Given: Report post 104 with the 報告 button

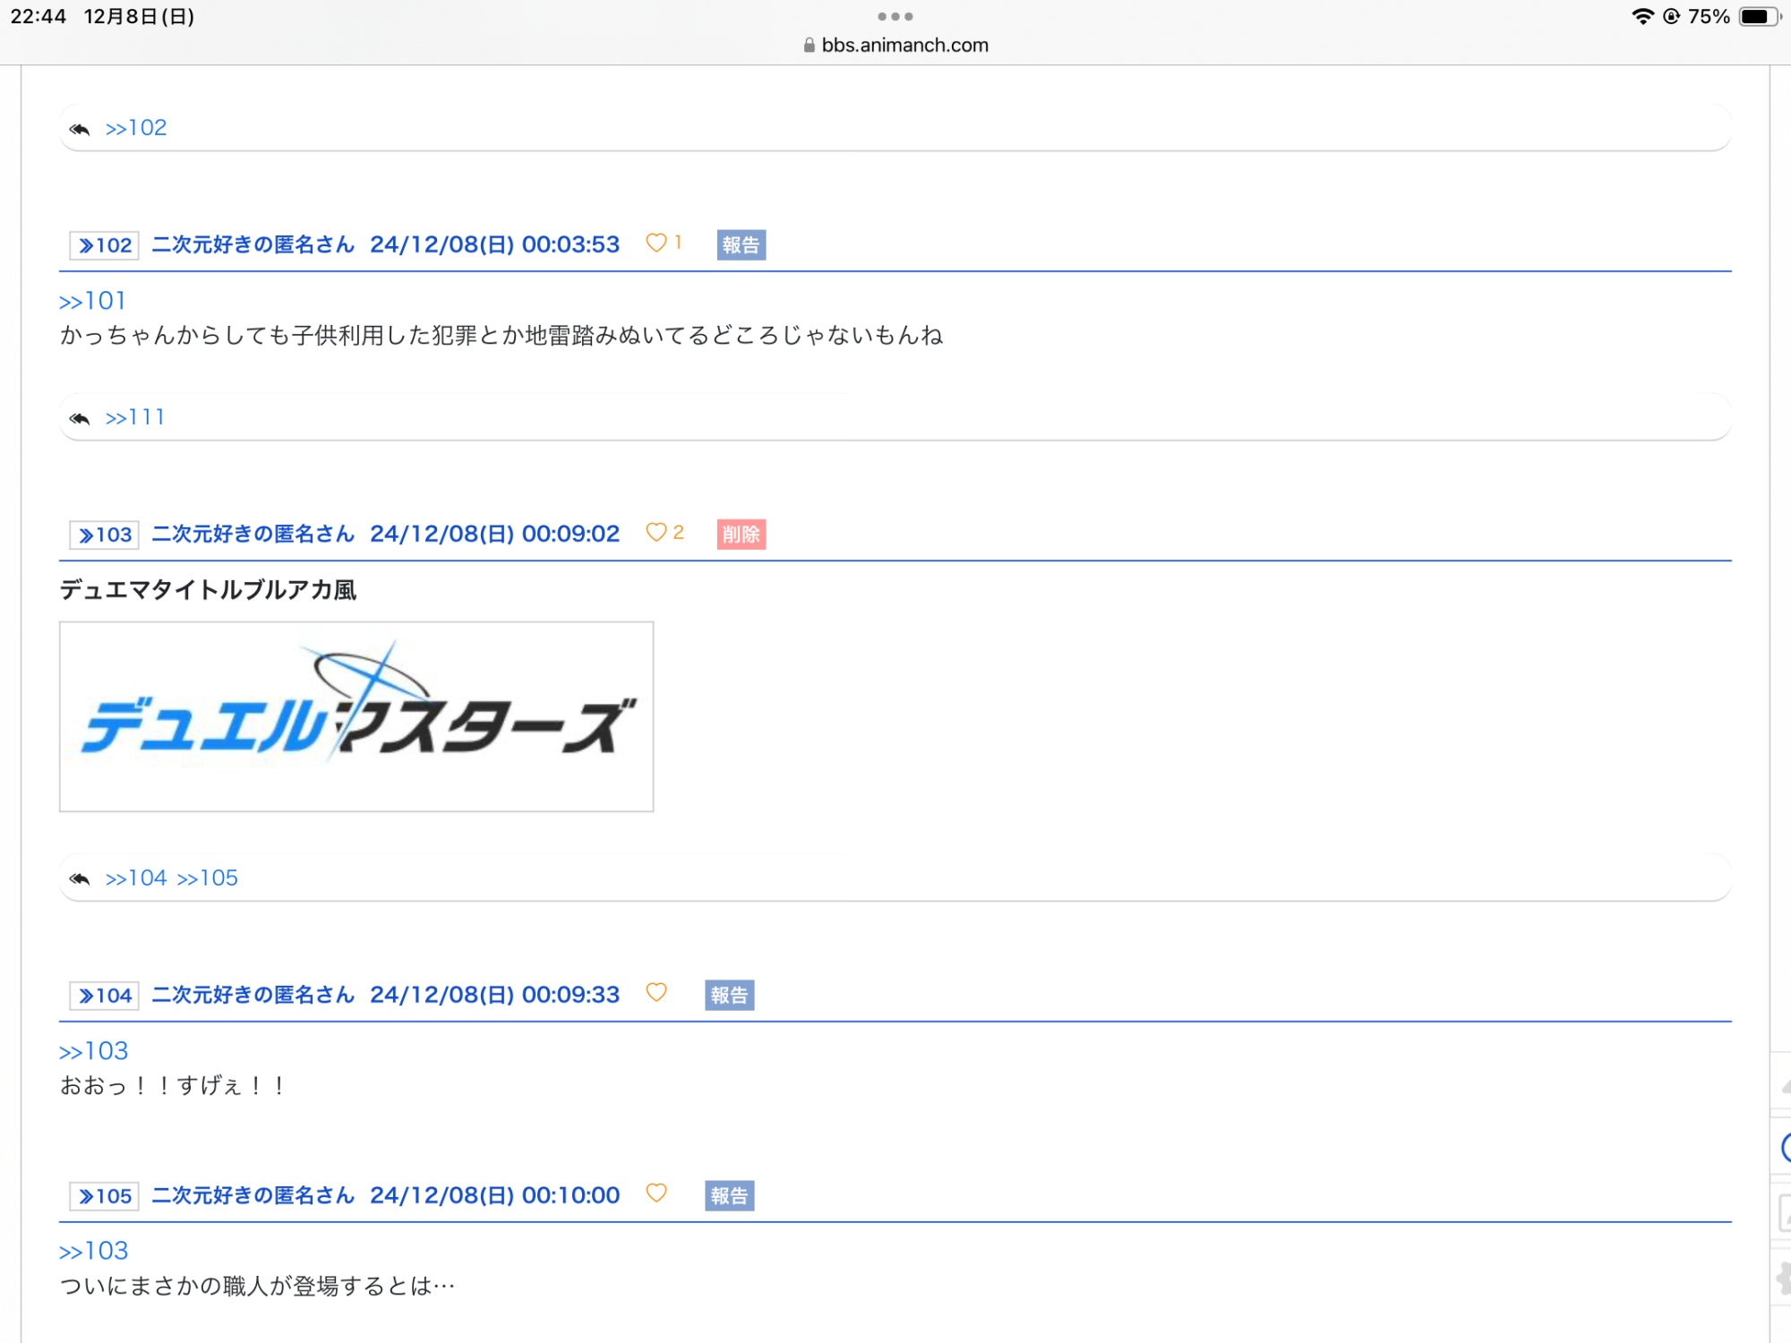Looking at the screenshot, I should click(730, 995).
